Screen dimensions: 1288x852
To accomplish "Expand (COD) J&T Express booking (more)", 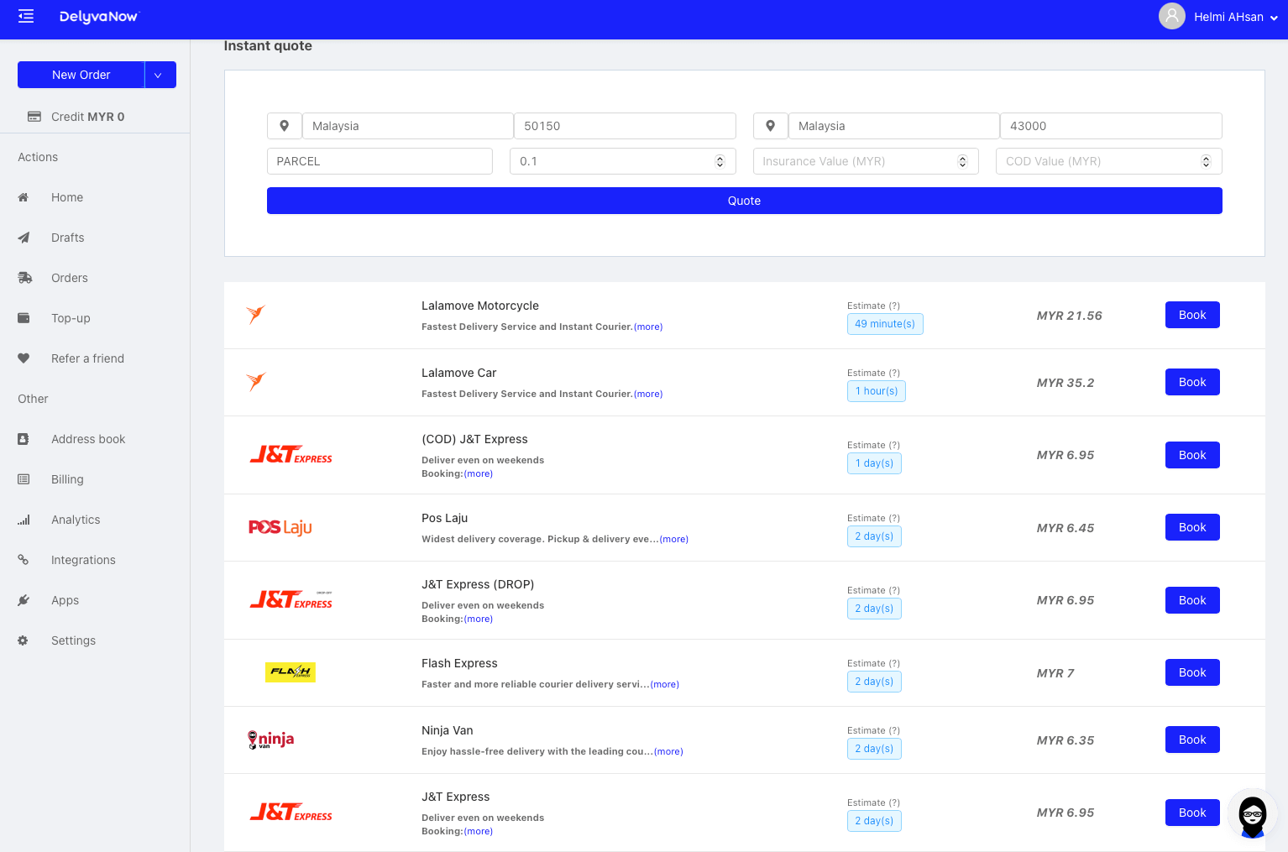I will [479, 474].
